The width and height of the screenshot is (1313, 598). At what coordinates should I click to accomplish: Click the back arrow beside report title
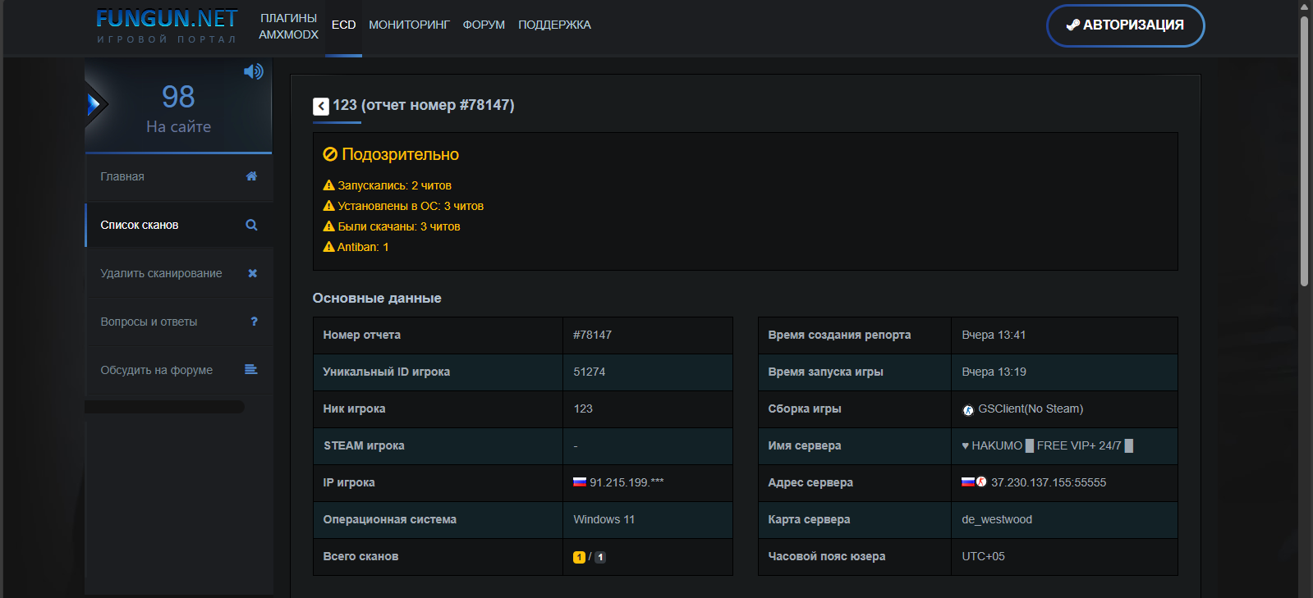click(321, 106)
